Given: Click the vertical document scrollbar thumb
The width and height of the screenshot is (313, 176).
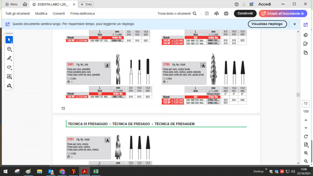Looking at the screenshot, I should 298,95.
